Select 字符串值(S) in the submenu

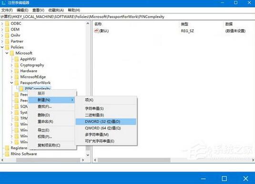pyautogui.click(x=106, y=108)
